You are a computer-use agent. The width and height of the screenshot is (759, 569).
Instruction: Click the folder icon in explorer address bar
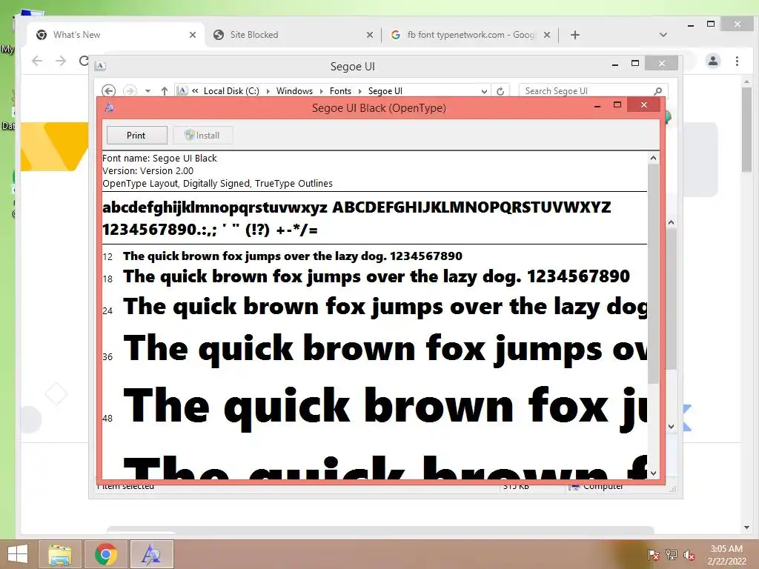pos(182,90)
